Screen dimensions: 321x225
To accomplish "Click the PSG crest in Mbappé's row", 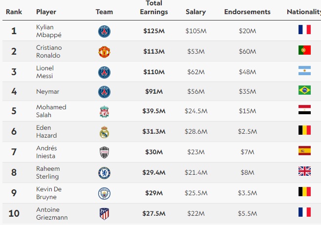I will pyautogui.click(x=104, y=31).
